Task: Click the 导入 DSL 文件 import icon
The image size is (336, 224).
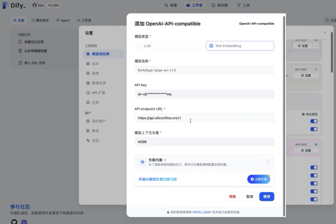Action: click(x=20, y=63)
